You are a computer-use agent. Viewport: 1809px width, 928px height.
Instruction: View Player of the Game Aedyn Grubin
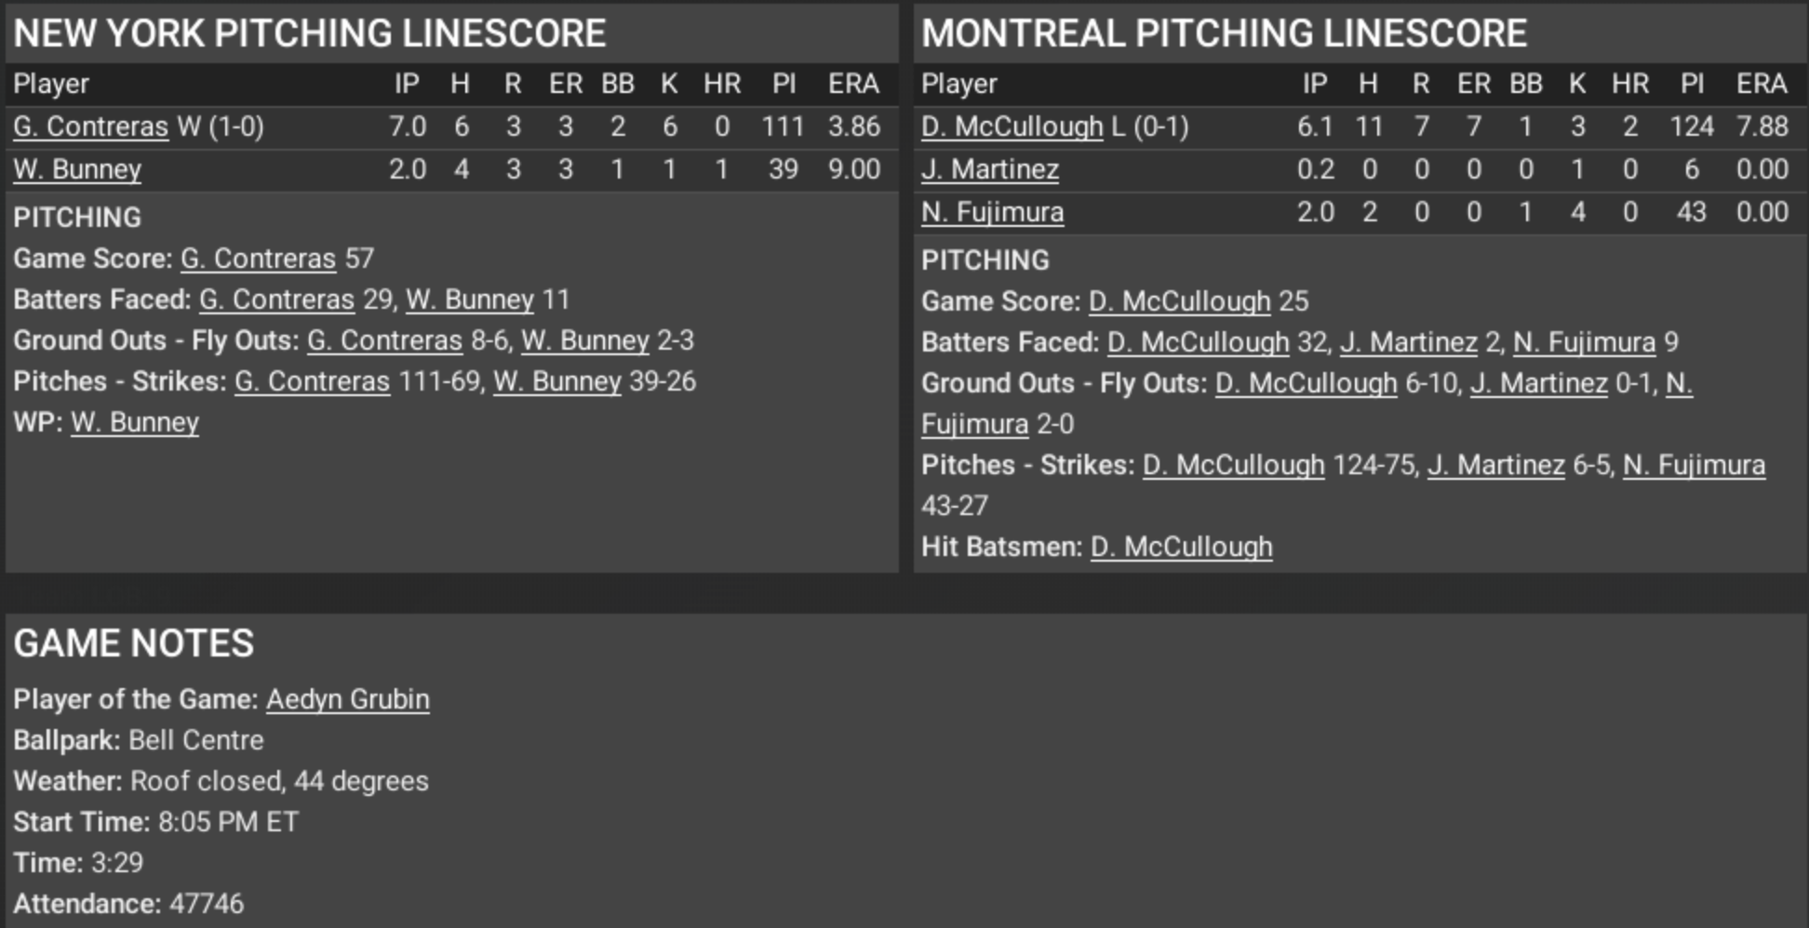348,699
